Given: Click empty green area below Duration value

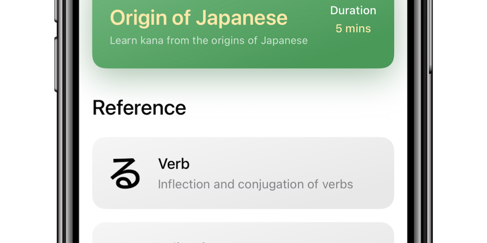Looking at the screenshot, I should pyautogui.click(x=353, y=51).
